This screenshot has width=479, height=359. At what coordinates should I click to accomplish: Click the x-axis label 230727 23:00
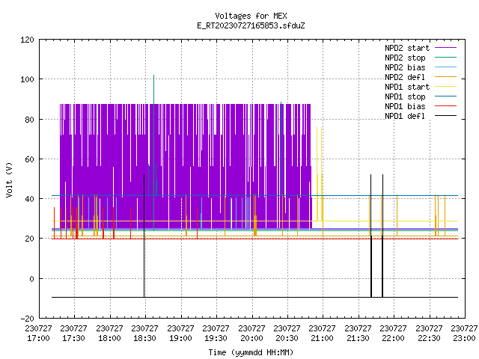(464, 334)
